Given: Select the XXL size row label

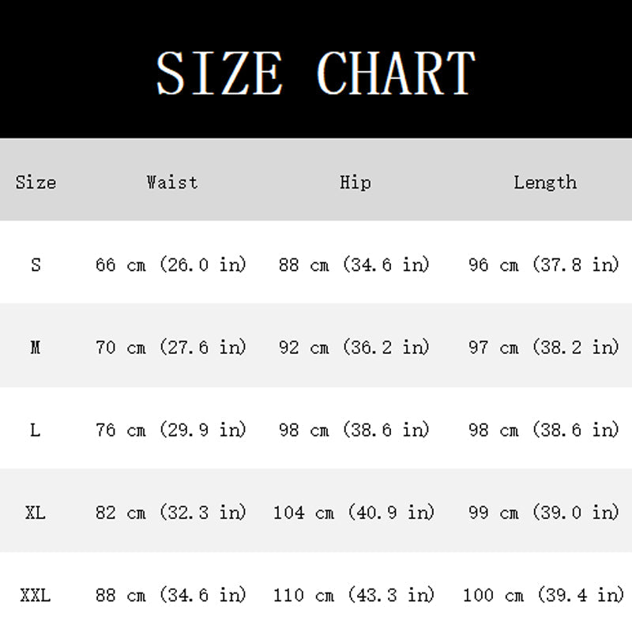Looking at the screenshot, I should click(x=36, y=595).
